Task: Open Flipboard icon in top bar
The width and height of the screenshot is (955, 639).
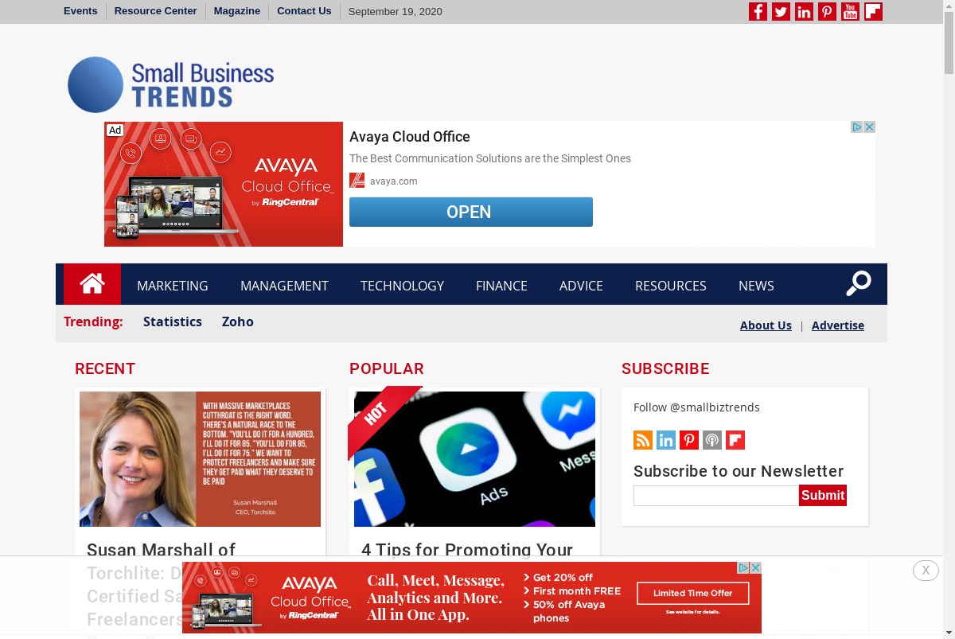Action: [873, 11]
